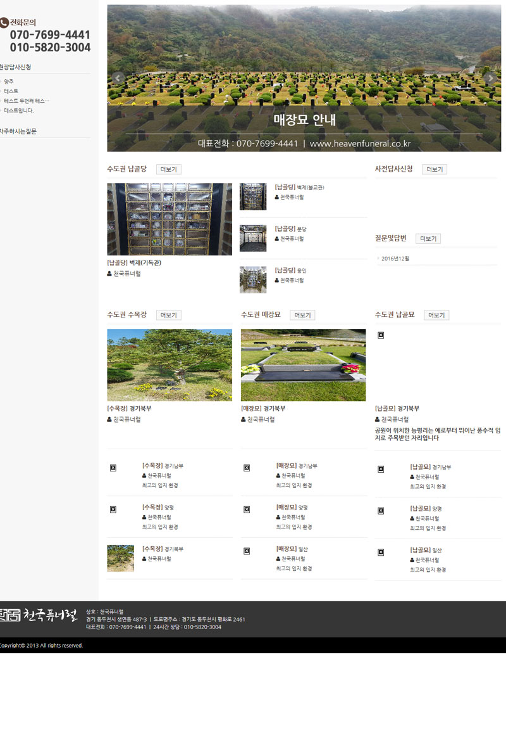Open the 2016년12월 question post

[x=395, y=259]
